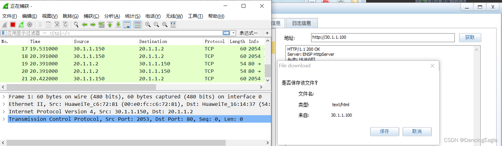This screenshot has width=502, height=146.
Task: Click the Wireshark green fin title icon
Action: pyautogui.click(x=6, y=6)
